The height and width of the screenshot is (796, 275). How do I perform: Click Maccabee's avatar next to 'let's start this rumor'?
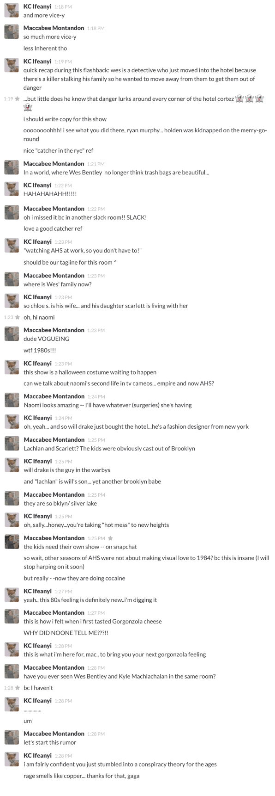12,738
